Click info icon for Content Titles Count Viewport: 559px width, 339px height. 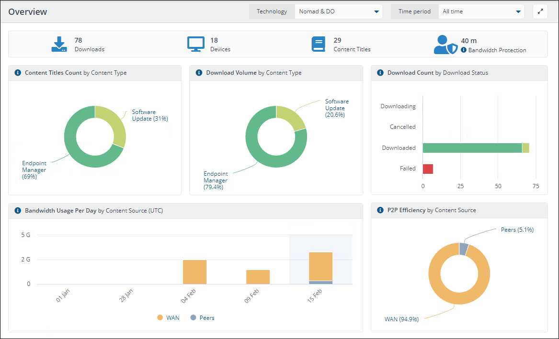[x=18, y=73]
